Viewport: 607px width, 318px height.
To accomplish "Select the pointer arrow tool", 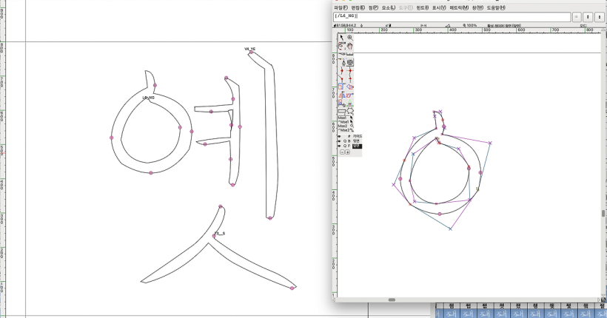I will click(x=341, y=38).
